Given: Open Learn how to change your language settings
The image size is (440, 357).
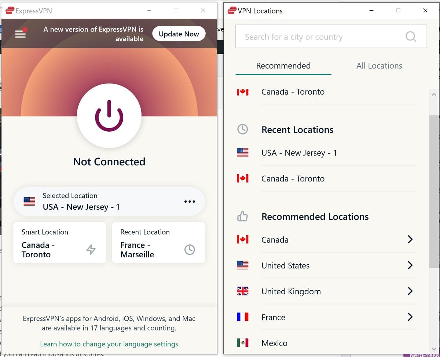Looking at the screenshot, I should pos(109,344).
